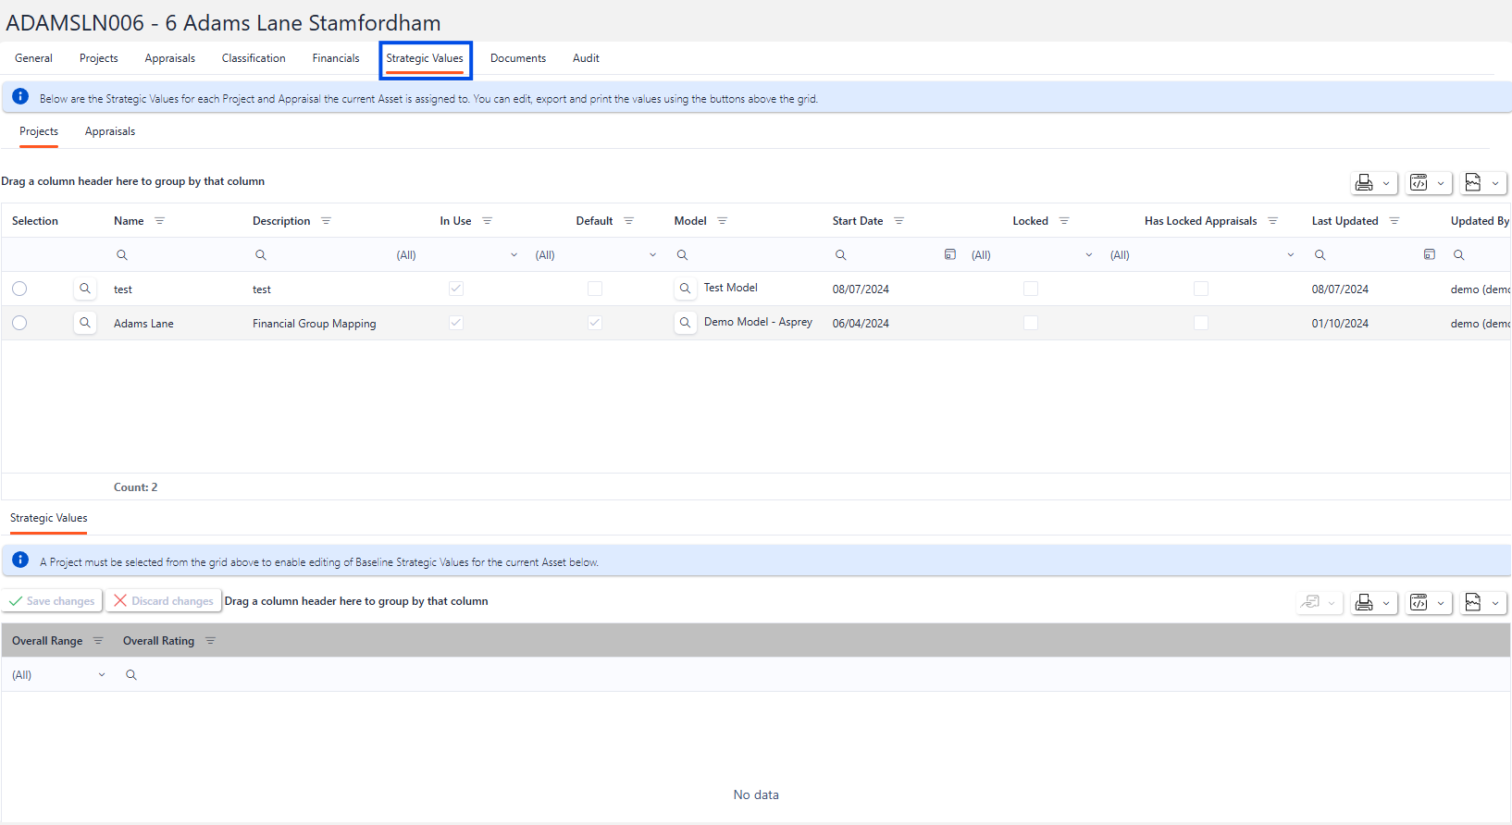Viewport: 1512px width, 825px height.
Task: Toggle the Locked checkbox for Adams Lane
Action: (1030, 323)
